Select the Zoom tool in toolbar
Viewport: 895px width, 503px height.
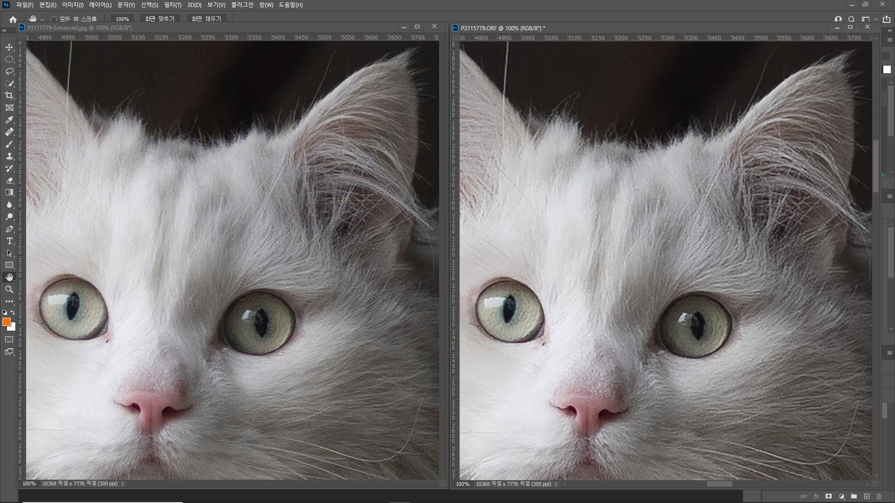coord(9,289)
